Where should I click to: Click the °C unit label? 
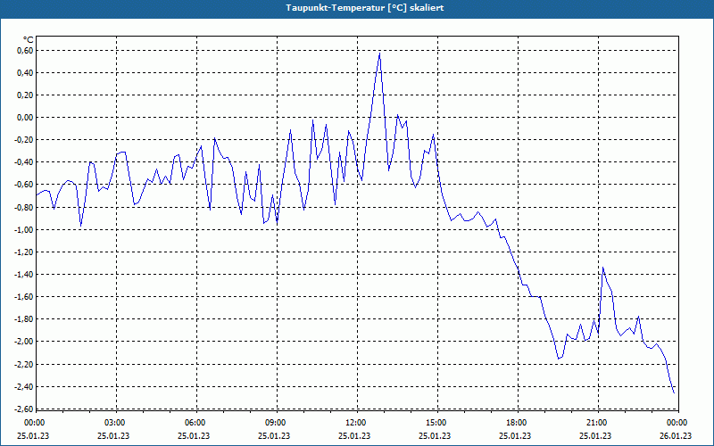(x=29, y=40)
